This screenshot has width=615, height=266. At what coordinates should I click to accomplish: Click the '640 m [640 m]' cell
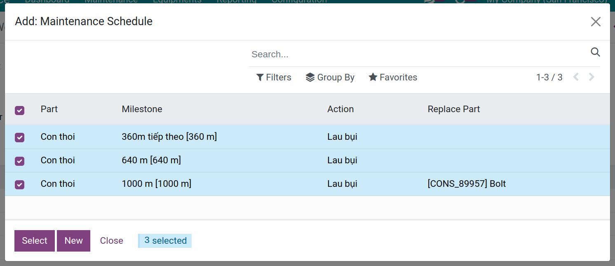coord(151,160)
